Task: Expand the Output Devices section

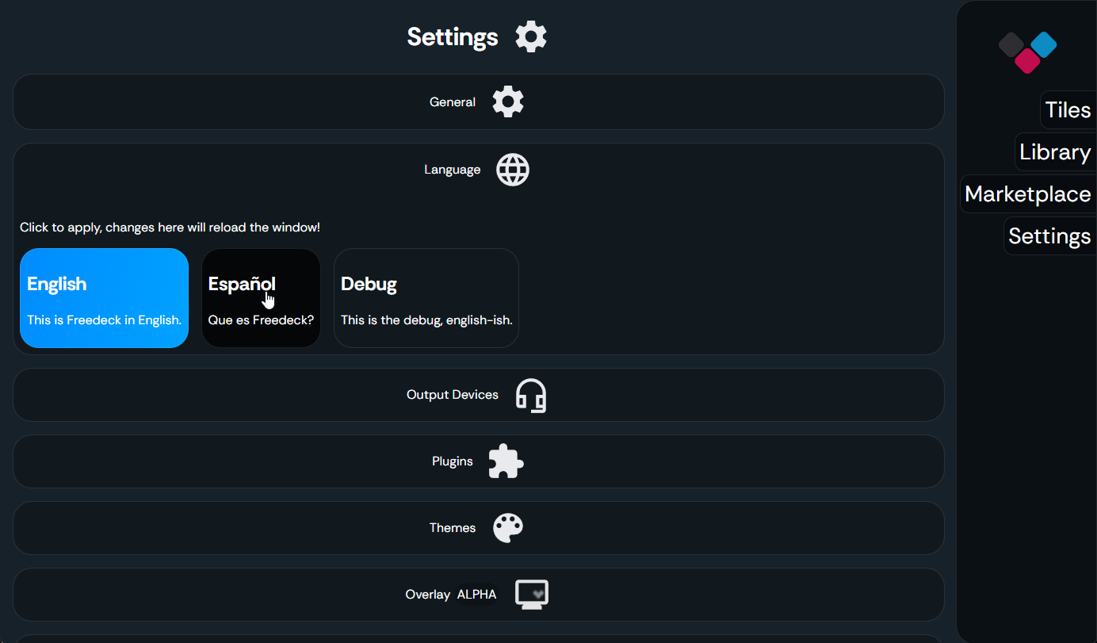Action: 479,395
